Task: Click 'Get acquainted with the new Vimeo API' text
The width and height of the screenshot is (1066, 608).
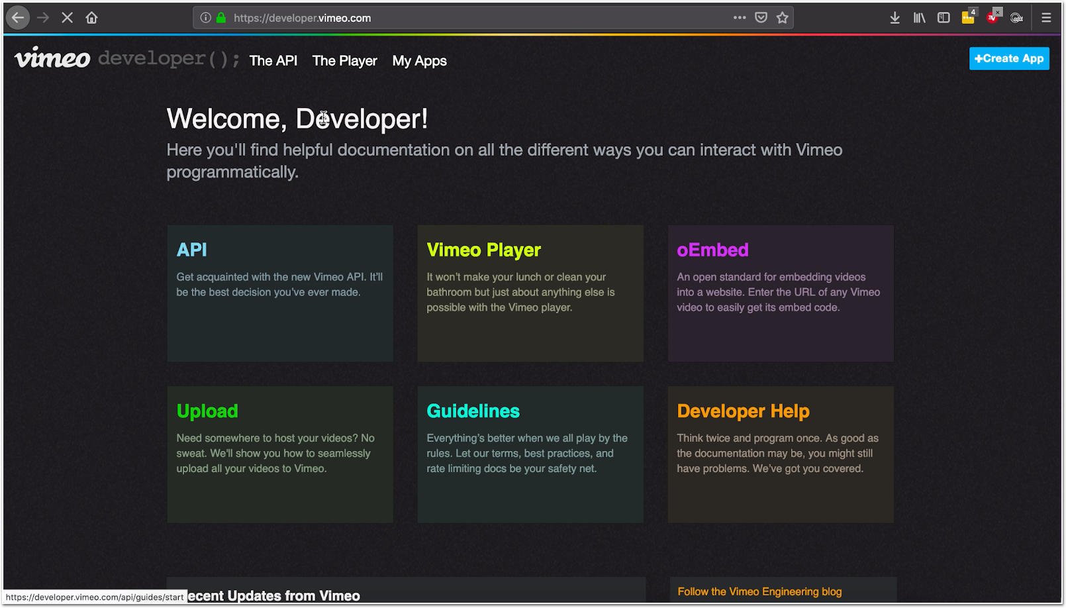Action: 279,284
